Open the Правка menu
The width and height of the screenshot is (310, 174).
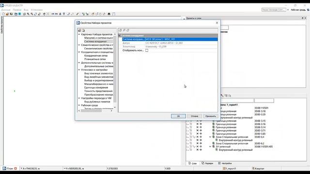pos(17,10)
